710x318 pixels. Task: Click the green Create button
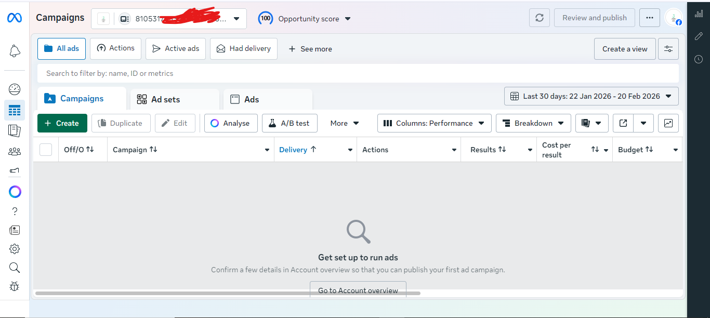pos(62,123)
